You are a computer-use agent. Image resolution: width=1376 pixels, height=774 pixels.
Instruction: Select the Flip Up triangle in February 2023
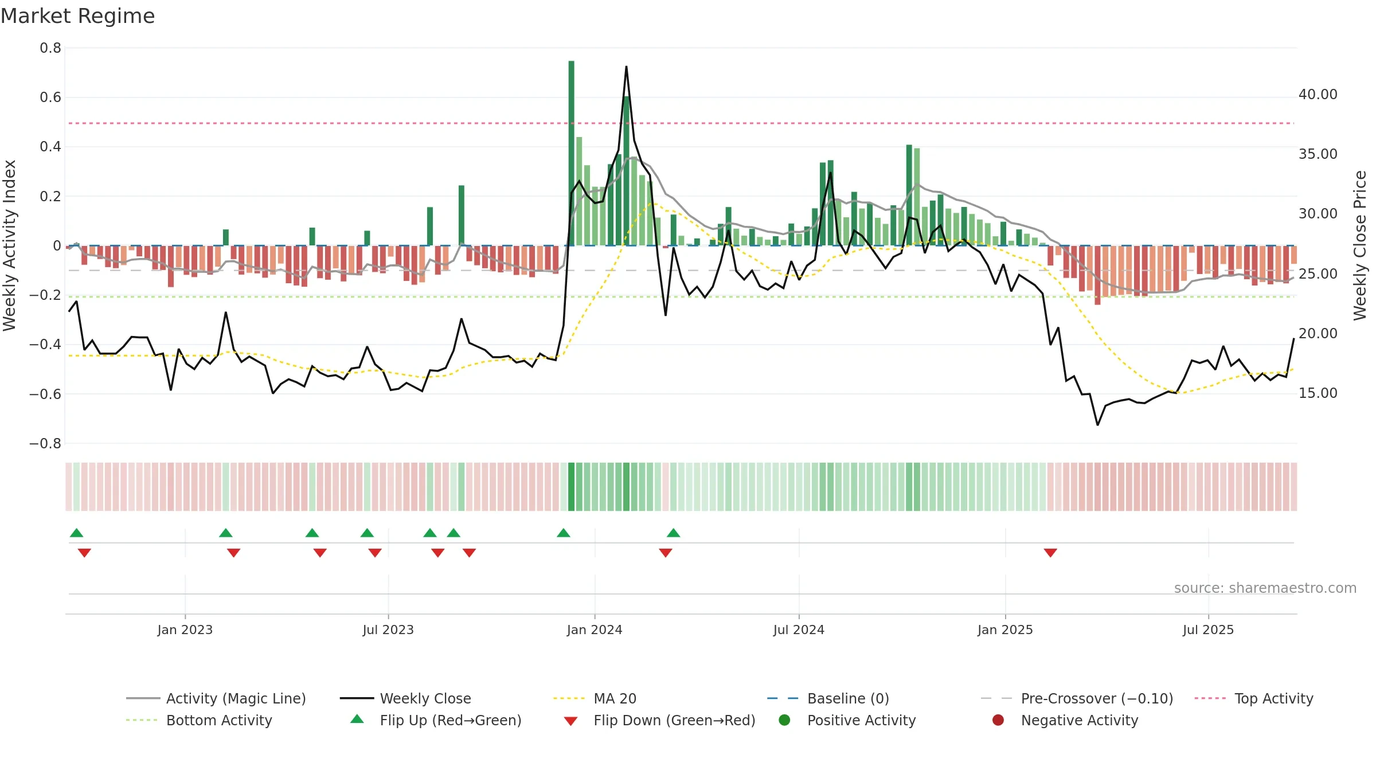226,533
